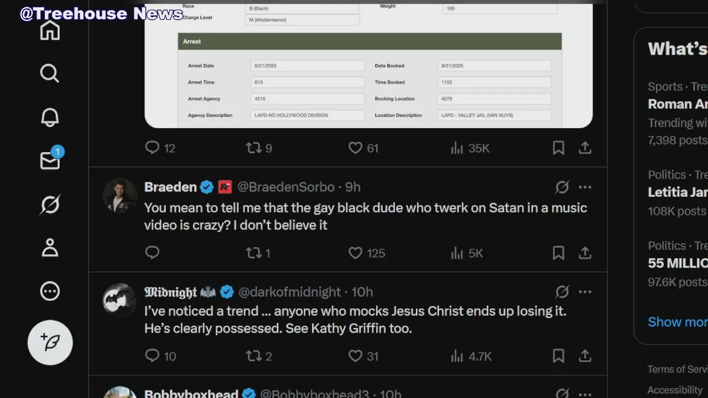Reply to Braeden's post
Image resolution: width=708 pixels, height=398 pixels.
click(152, 253)
